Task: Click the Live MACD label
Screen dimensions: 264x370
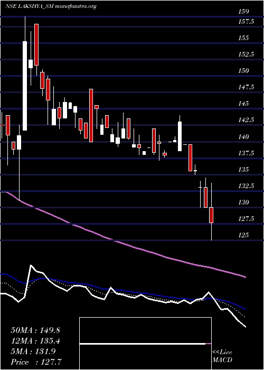Action: [x=222, y=356]
